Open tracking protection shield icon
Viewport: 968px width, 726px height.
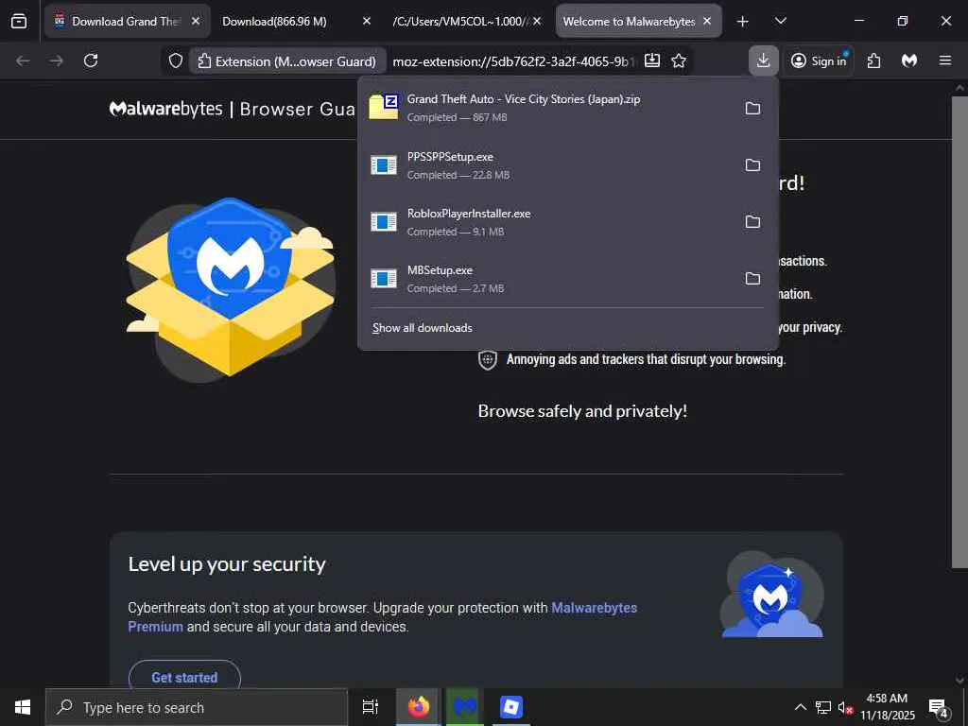176,60
